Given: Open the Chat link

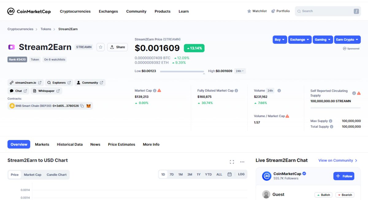Looking at the screenshot, I should click(18, 91).
